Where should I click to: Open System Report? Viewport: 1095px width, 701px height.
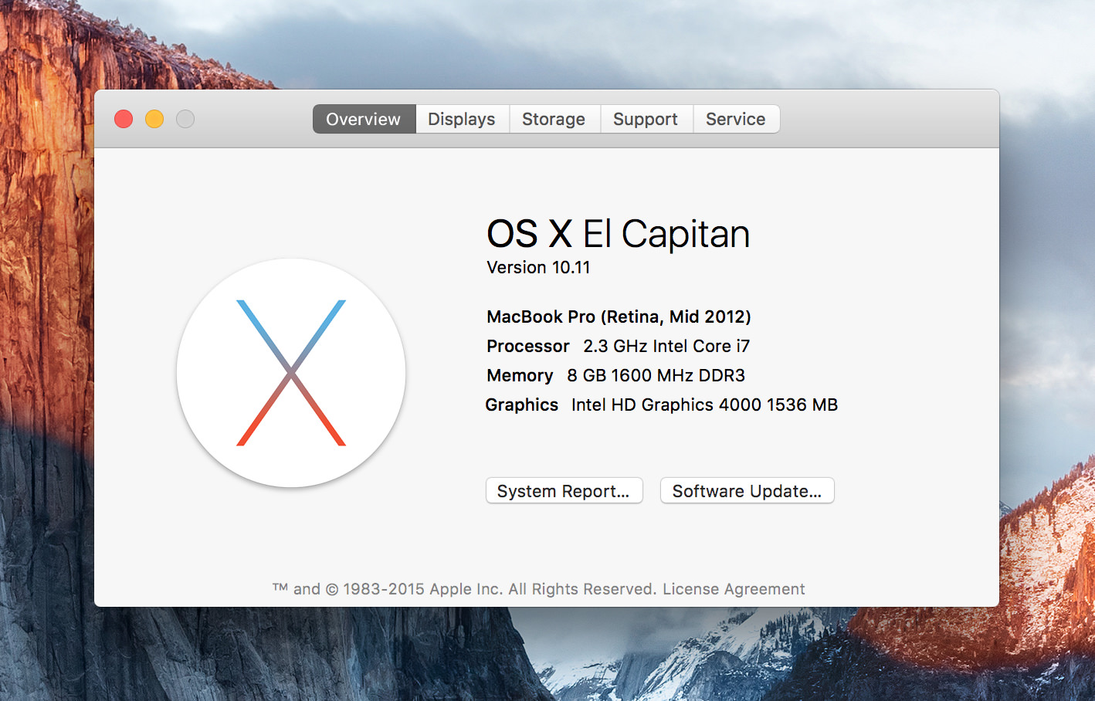pos(564,491)
